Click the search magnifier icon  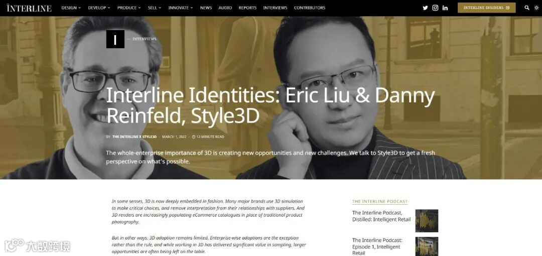point(527,8)
